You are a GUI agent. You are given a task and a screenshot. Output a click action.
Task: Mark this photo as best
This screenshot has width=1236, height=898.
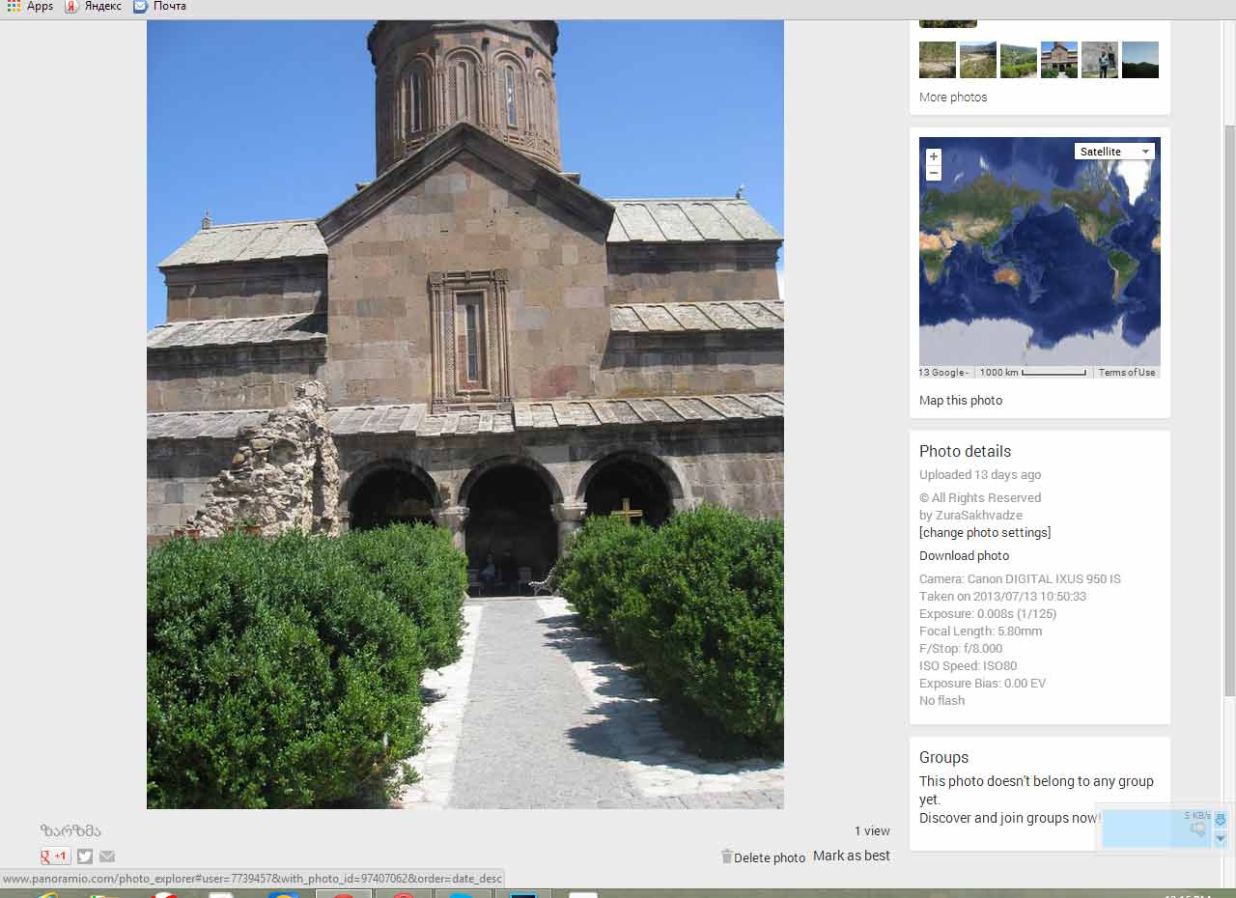pyautogui.click(x=851, y=856)
